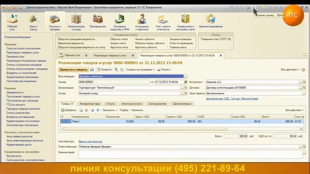The width and height of the screenshot is (310, 174).
Task: Select the Дополнительно tab
Action: (x=182, y=103)
